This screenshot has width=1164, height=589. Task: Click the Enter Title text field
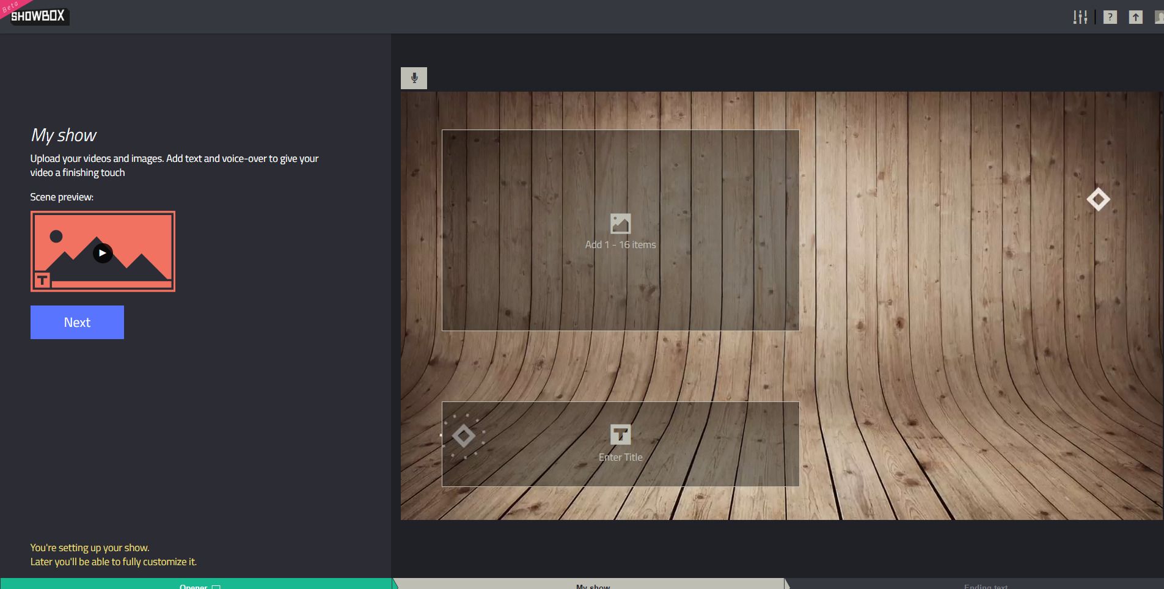620,456
